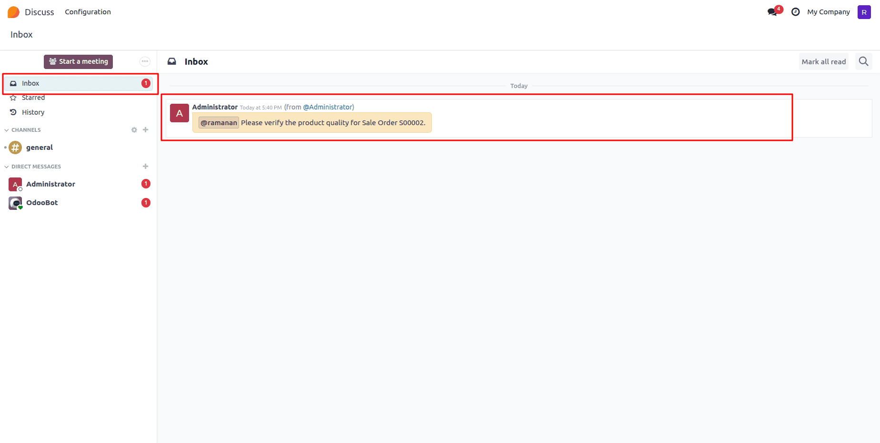Open the general channel
Image resolution: width=880 pixels, height=443 pixels.
point(40,148)
